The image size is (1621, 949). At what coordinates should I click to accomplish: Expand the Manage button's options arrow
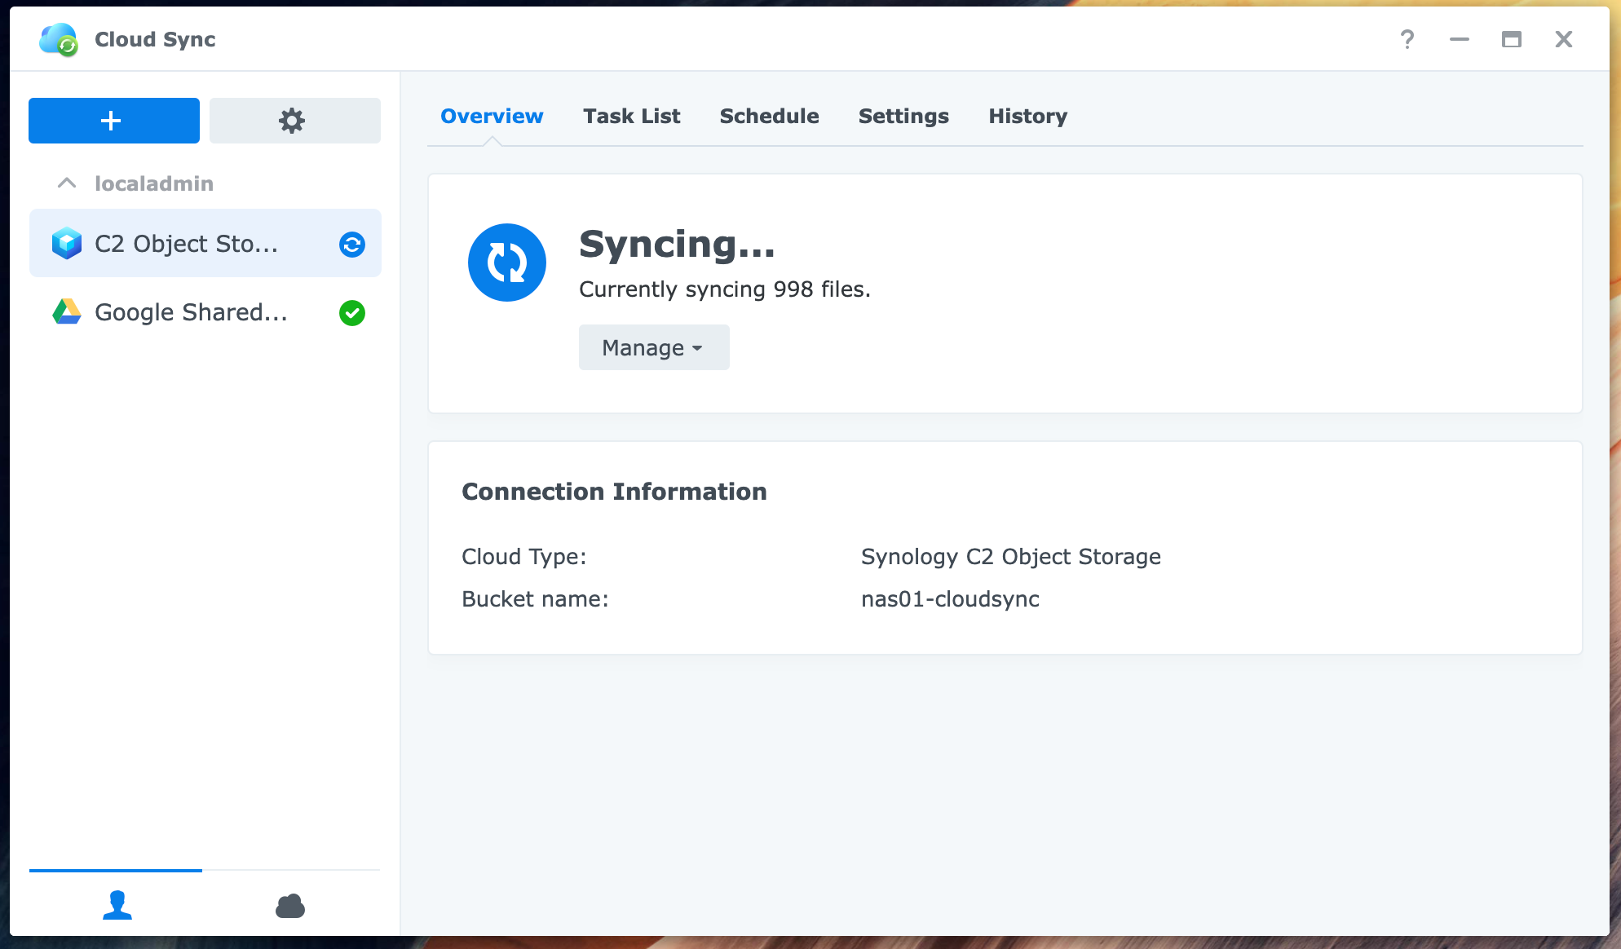tap(697, 348)
